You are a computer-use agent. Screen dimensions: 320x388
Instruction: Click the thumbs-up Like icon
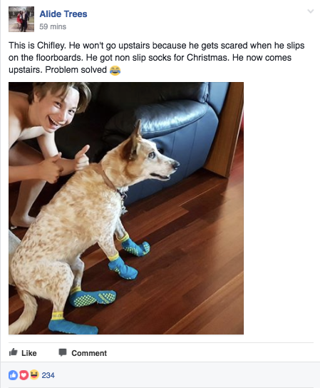13,352
